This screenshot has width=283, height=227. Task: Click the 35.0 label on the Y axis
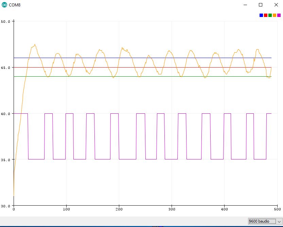6,159
